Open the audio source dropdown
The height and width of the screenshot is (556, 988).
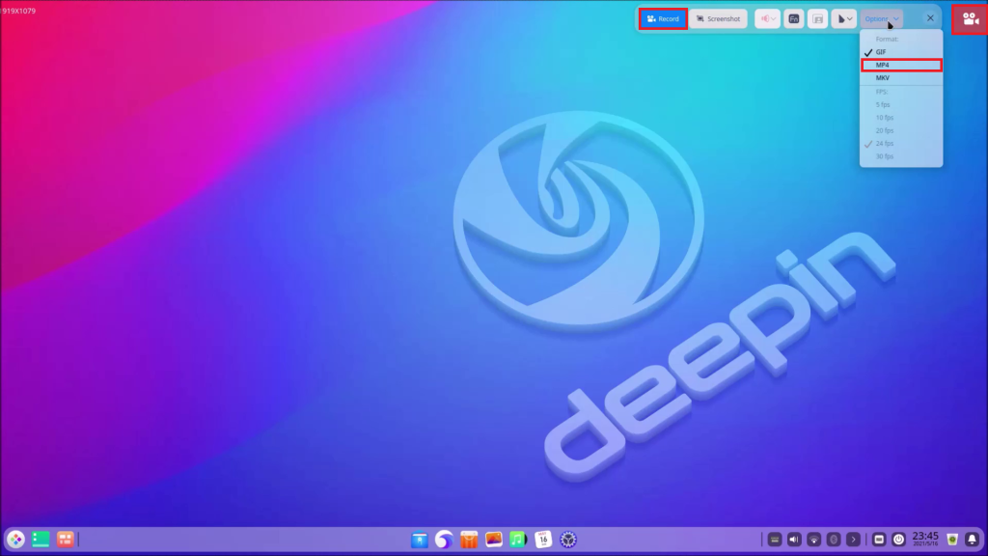767,18
